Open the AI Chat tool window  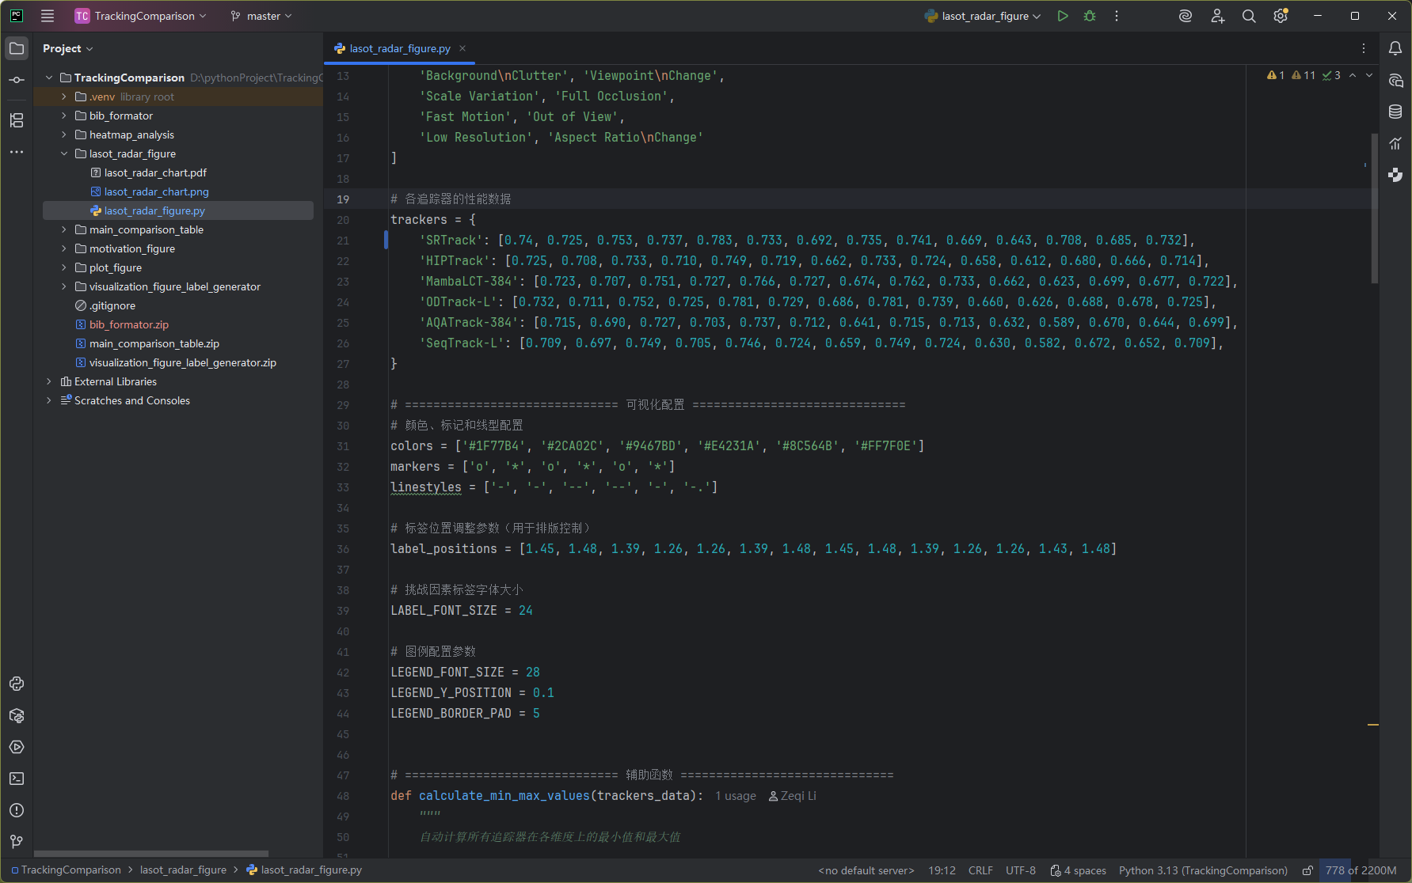click(x=1395, y=80)
